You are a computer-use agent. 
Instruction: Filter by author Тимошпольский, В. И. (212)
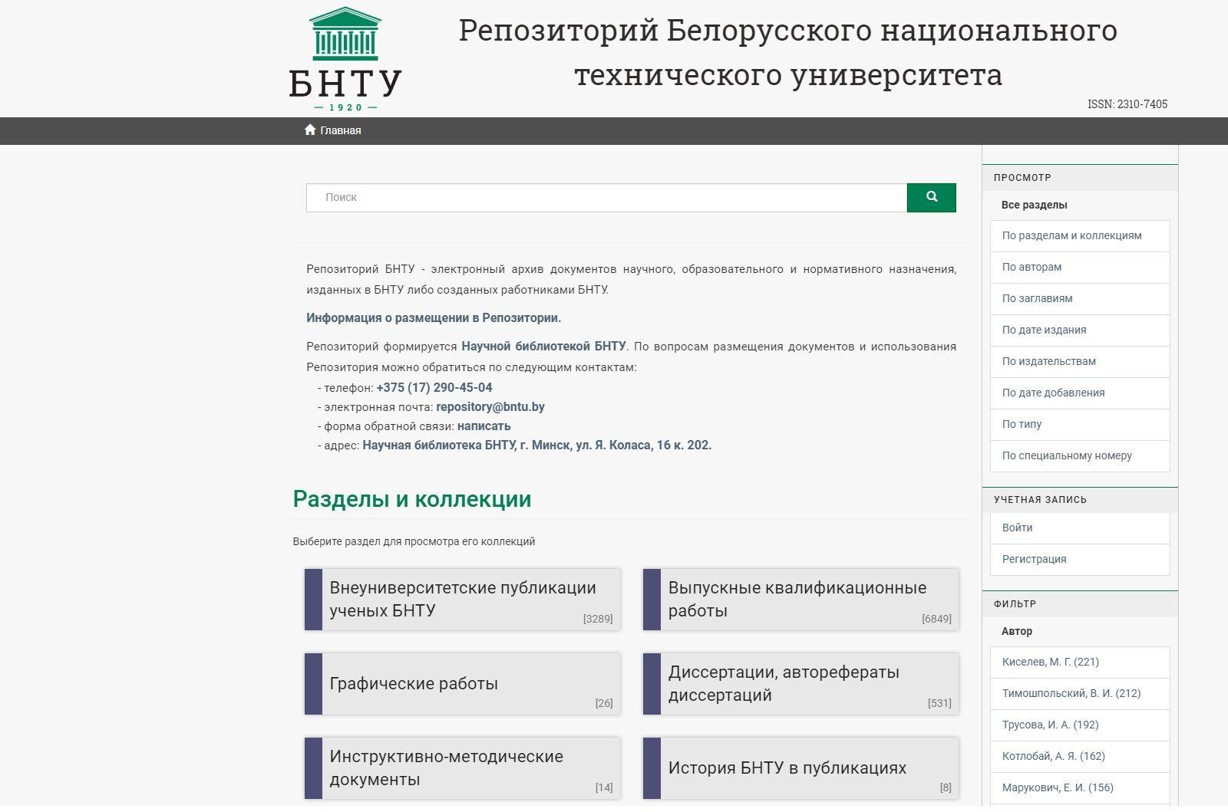[x=1080, y=693]
